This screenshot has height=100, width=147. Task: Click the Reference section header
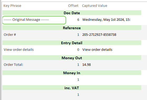tap(72, 28)
